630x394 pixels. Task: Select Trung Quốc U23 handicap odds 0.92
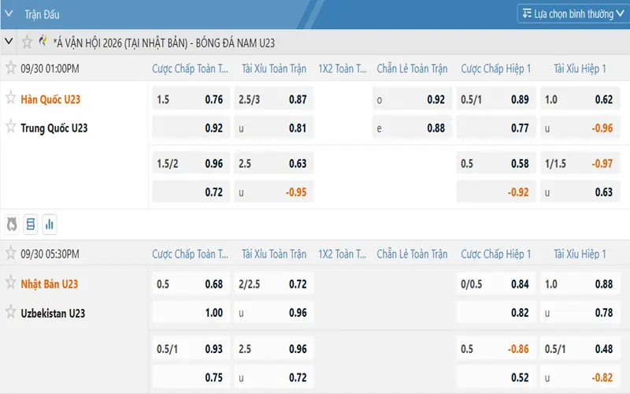191,128
